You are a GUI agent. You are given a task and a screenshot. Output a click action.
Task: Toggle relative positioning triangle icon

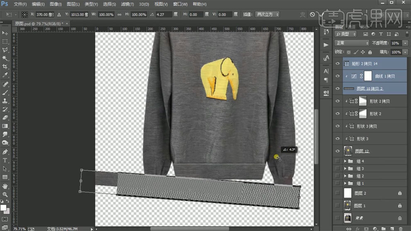(59, 15)
